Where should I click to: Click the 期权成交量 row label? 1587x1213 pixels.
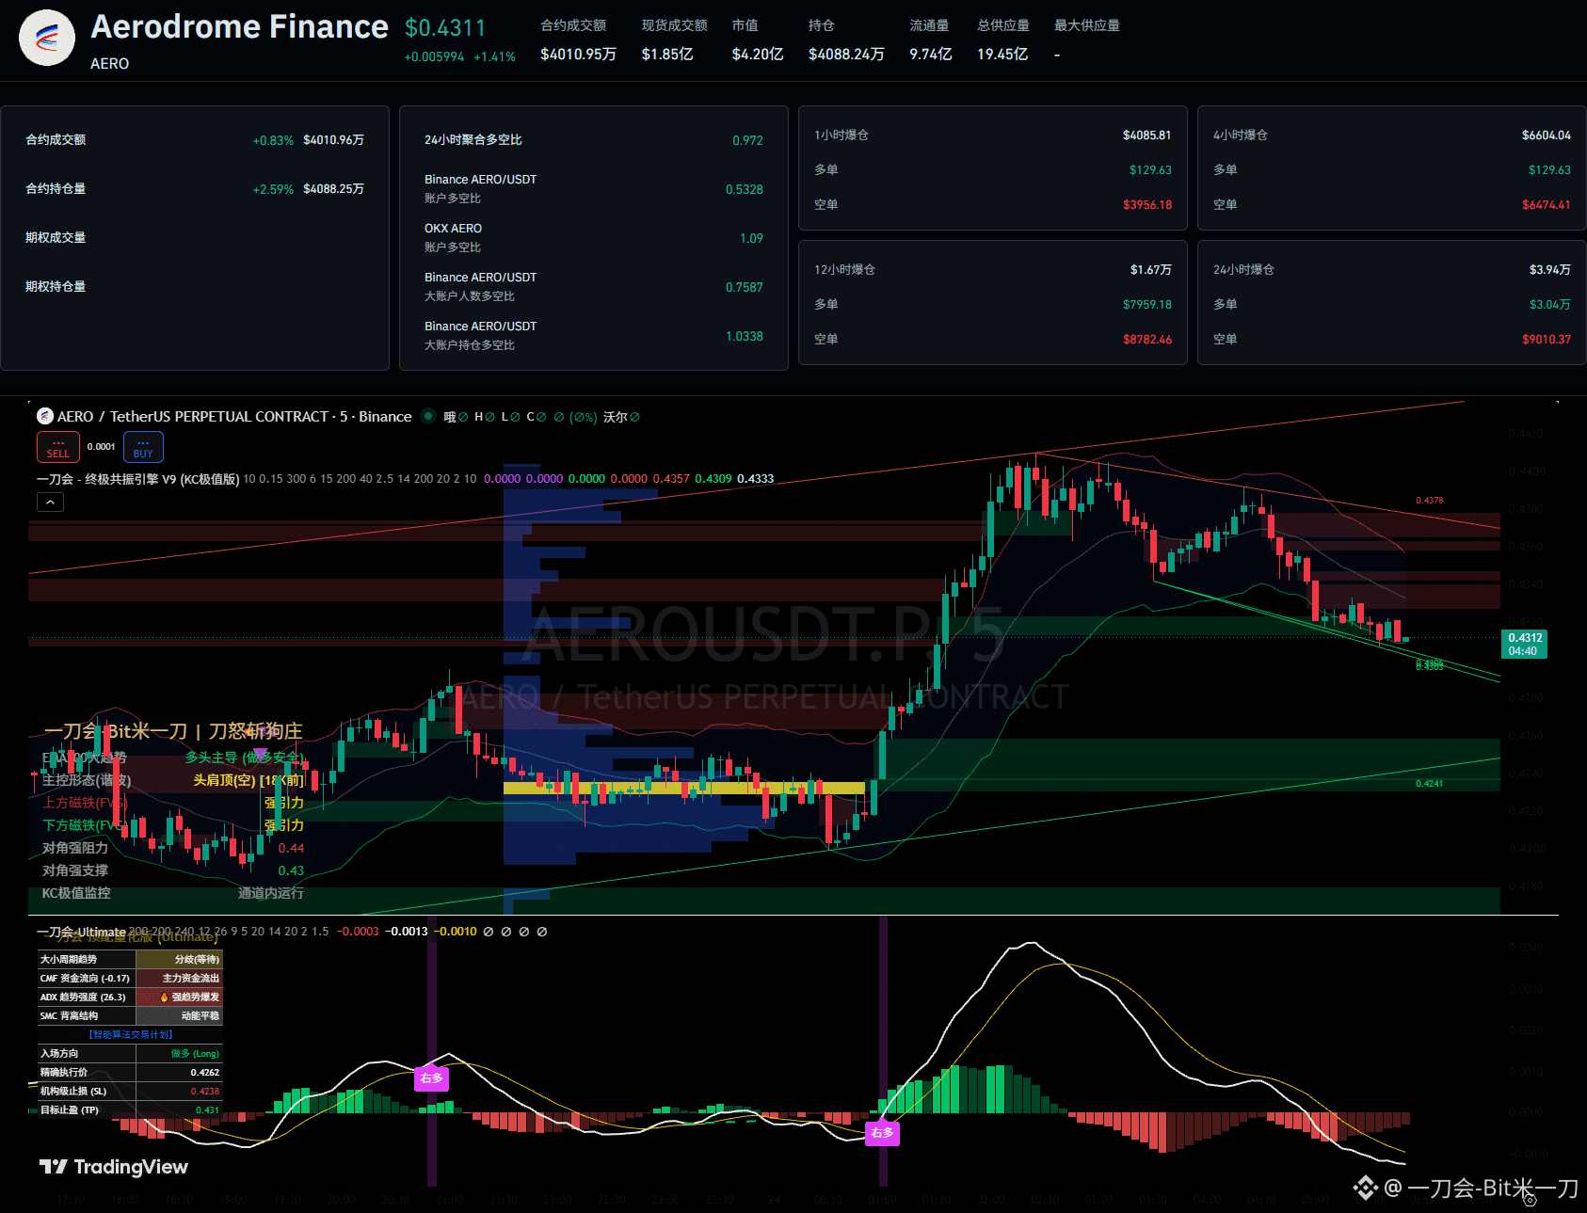click(56, 238)
